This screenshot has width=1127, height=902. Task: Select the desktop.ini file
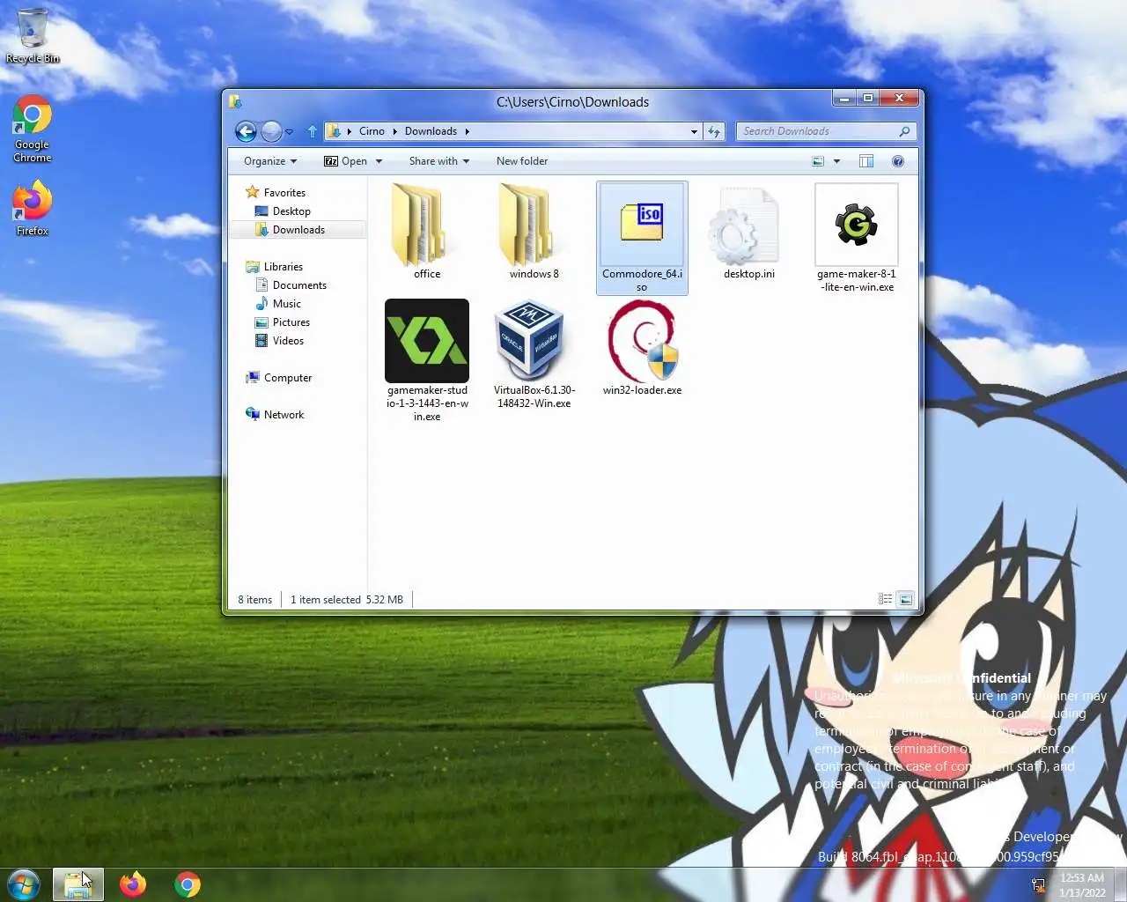click(749, 231)
